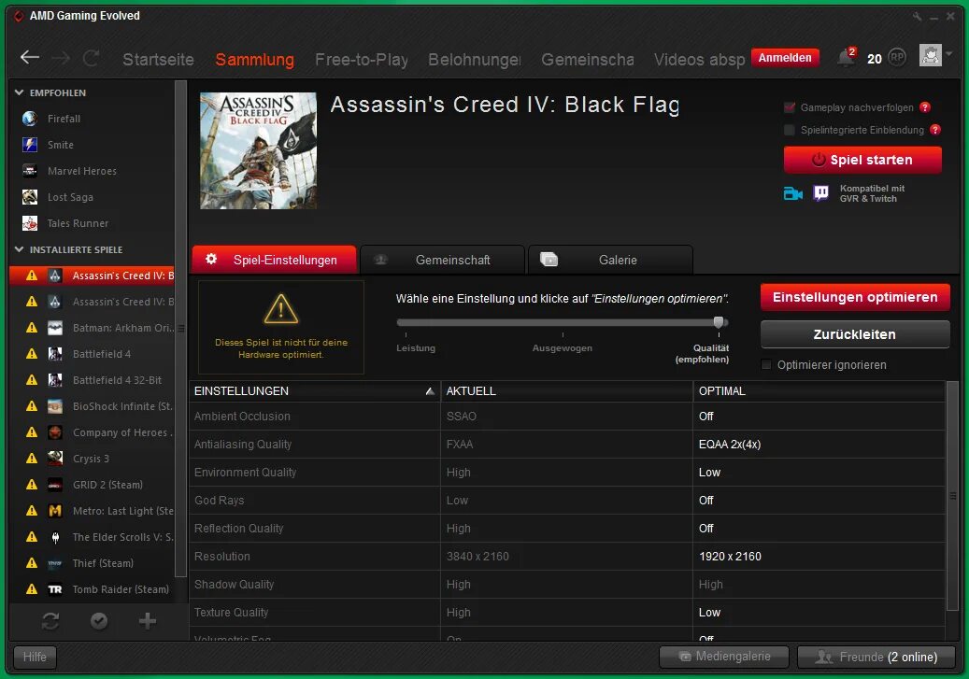Click the Firefall game icon
The width and height of the screenshot is (969, 679).
coord(30,119)
